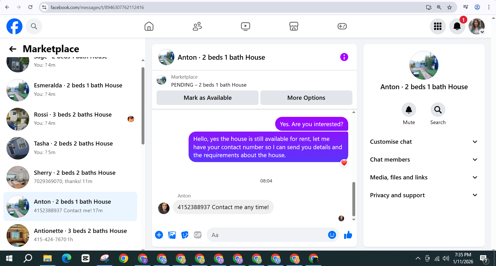The width and height of the screenshot is (496, 266).
Task: Expand the Customise chat section
Action: coord(424,142)
